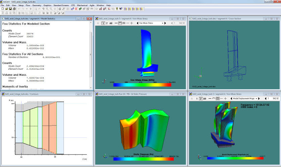Go to next result right of Modal Displacement dropdown
Screen dimensions: 281x167
tap(259, 99)
